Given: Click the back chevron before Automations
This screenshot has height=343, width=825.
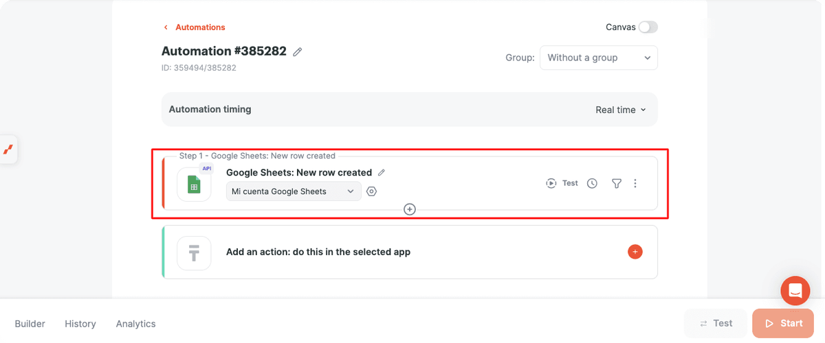Looking at the screenshot, I should pyautogui.click(x=166, y=27).
